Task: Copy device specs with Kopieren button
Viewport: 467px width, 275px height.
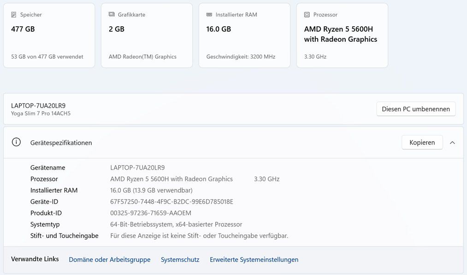Action: click(x=422, y=142)
